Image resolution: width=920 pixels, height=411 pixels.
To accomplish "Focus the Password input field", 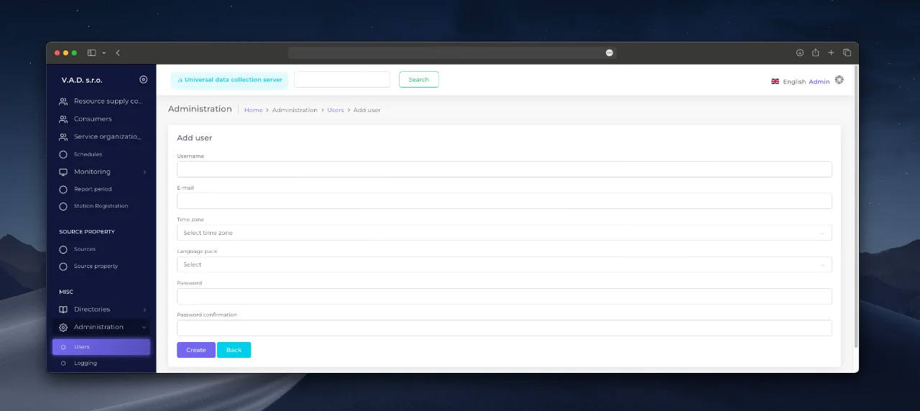I will [x=505, y=296].
